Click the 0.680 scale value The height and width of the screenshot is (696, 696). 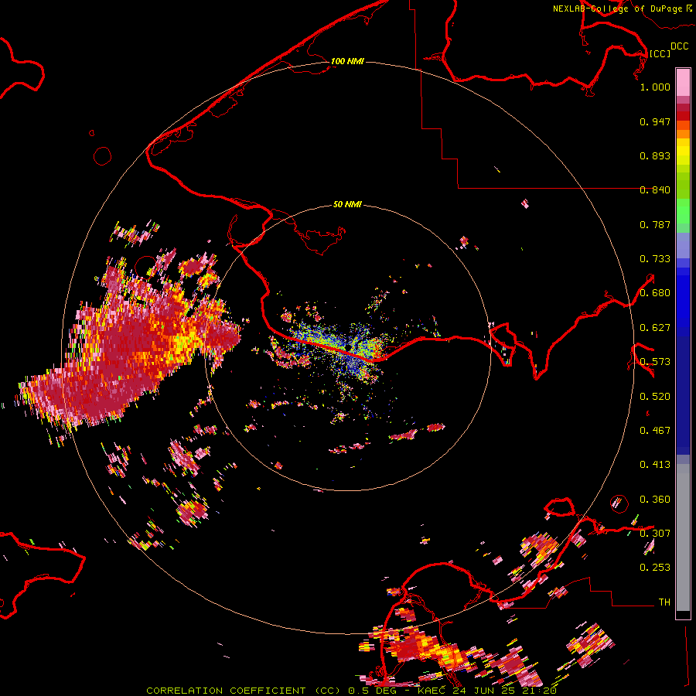tap(655, 293)
